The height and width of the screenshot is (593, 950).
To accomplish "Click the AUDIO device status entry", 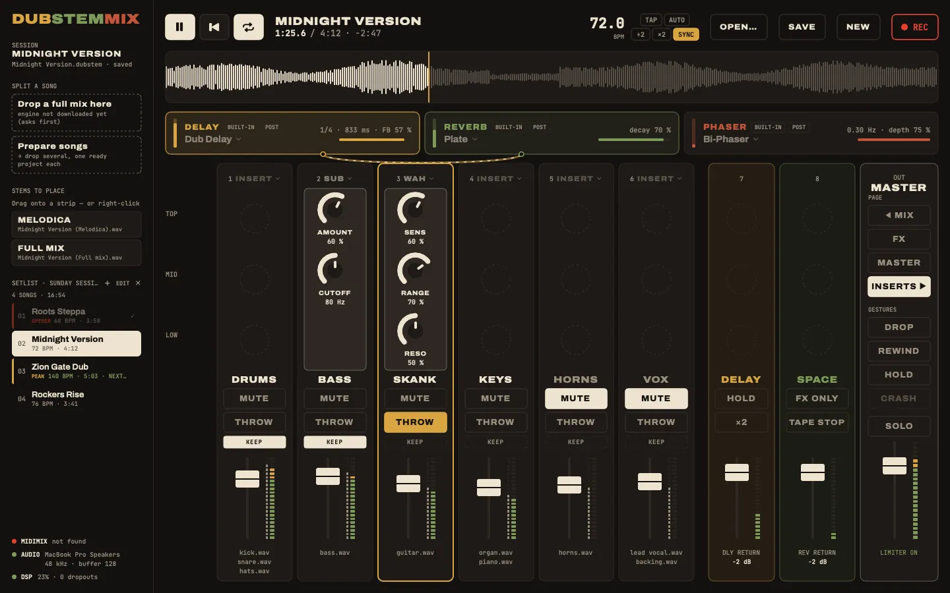I will click(66, 559).
